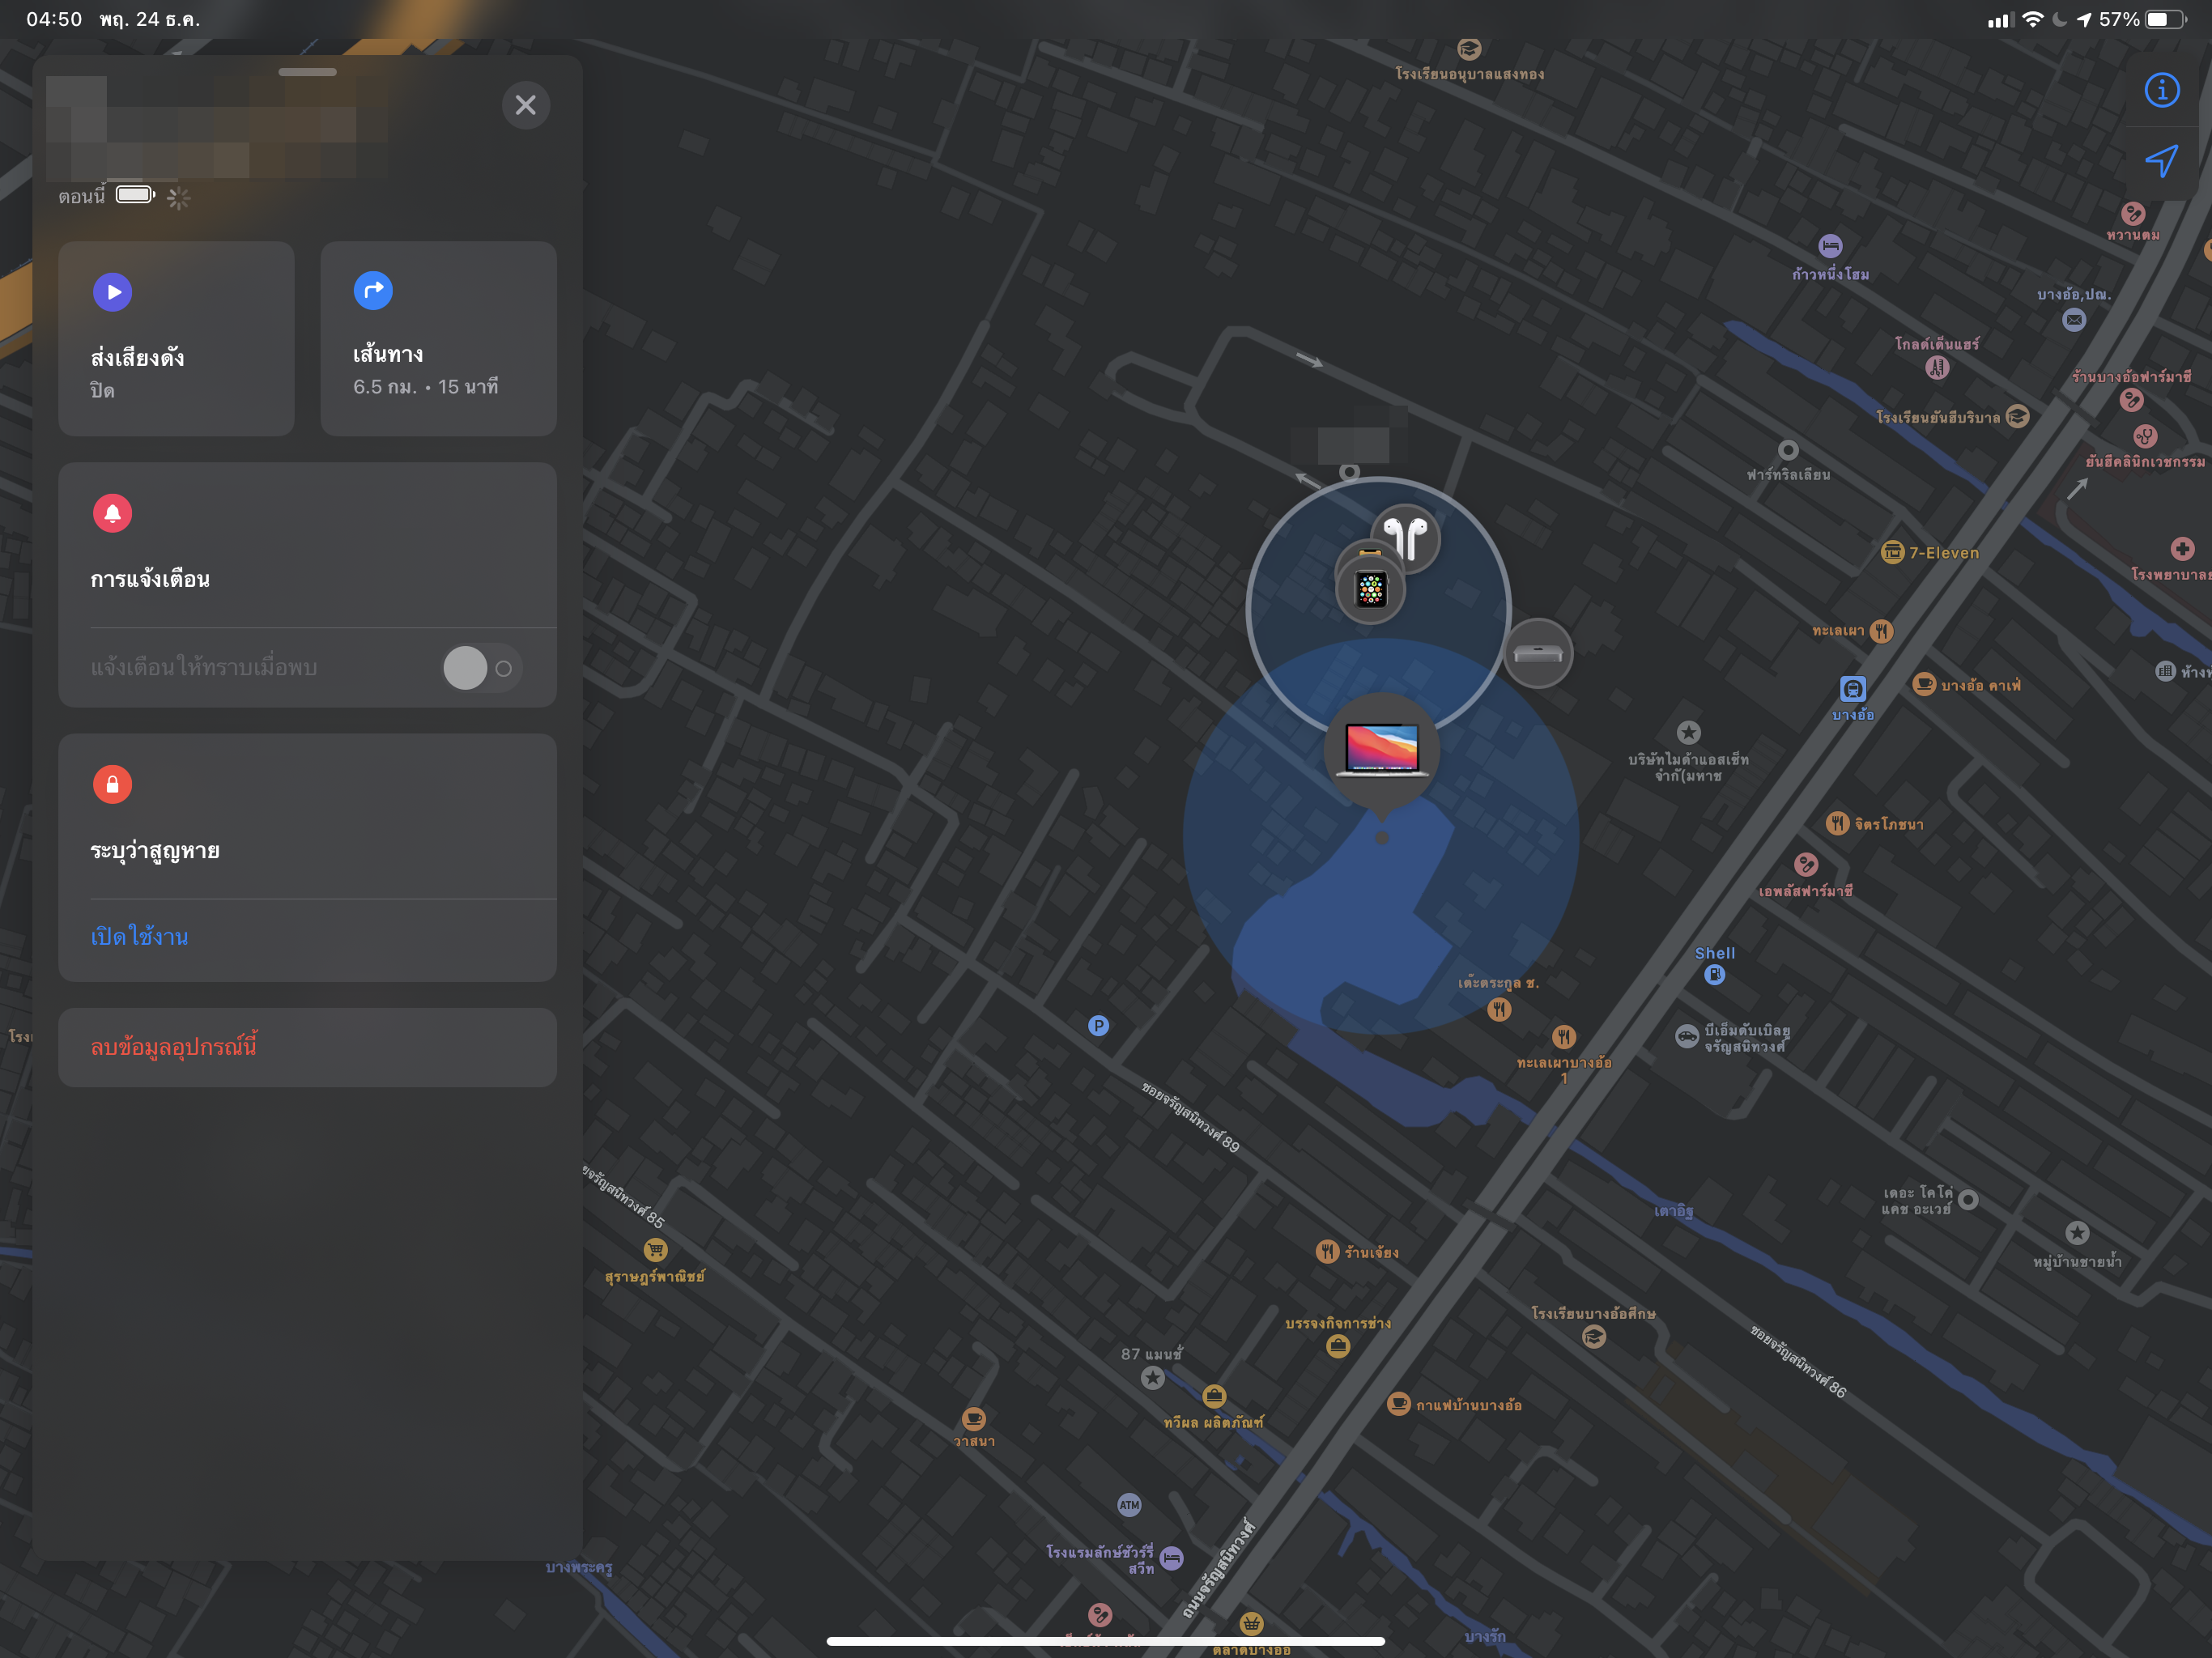Tap 'เปิดใช้งาน' to activate Lost Mode
The image size is (2212, 1658).
pos(139,937)
